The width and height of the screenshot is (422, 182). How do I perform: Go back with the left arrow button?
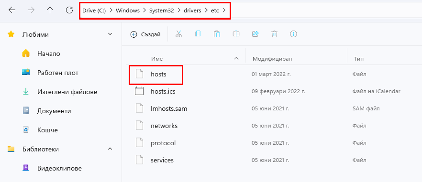[12, 10]
